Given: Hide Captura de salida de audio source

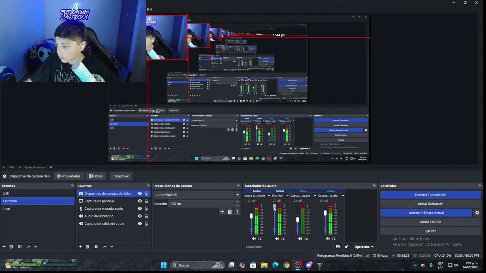Looking at the screenshot, I should [x=140, y=224].
